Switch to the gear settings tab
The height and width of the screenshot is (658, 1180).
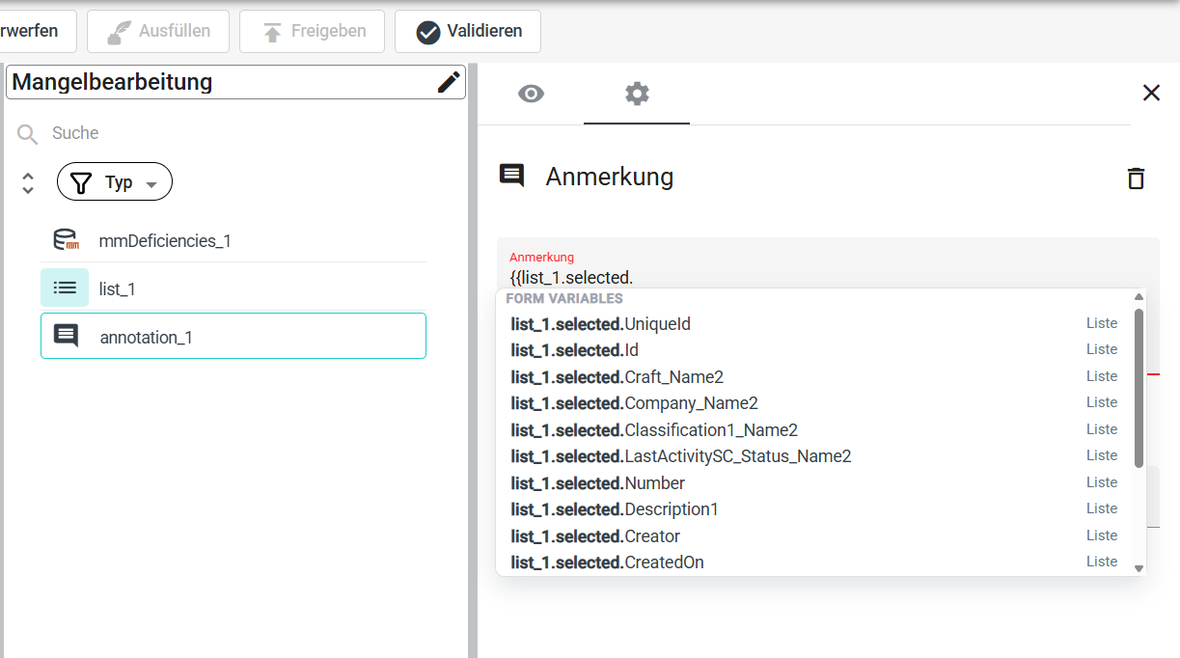(x=637, y=94)
